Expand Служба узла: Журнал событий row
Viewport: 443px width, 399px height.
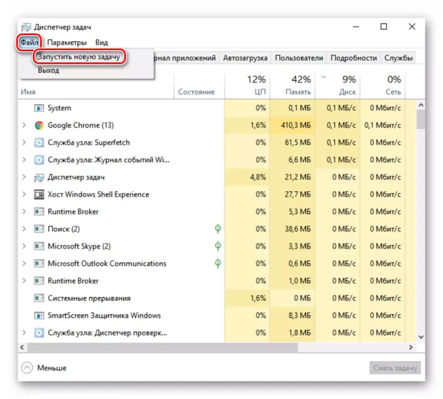click(x=24, y=160)
